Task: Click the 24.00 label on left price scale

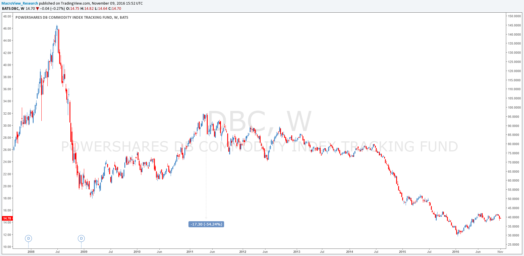Action: (x=7, y=162)
